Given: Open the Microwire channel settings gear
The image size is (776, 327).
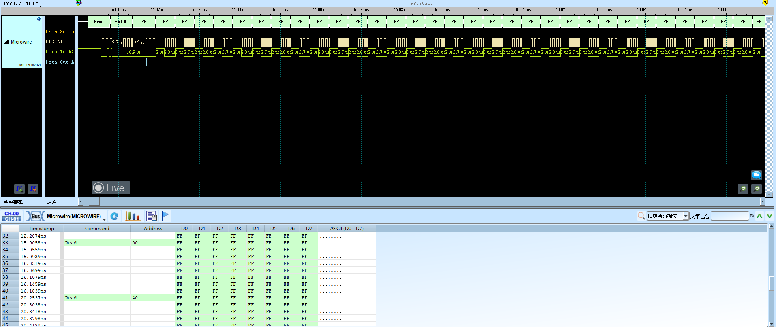Looking at the screenshot, I should [39, 19].
